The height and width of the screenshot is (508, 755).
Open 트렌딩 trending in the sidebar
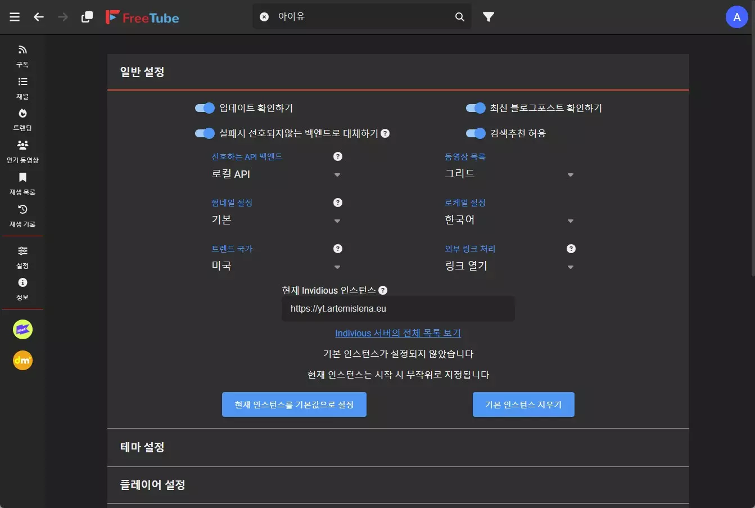pyautogui.click(x=22, y=120)
